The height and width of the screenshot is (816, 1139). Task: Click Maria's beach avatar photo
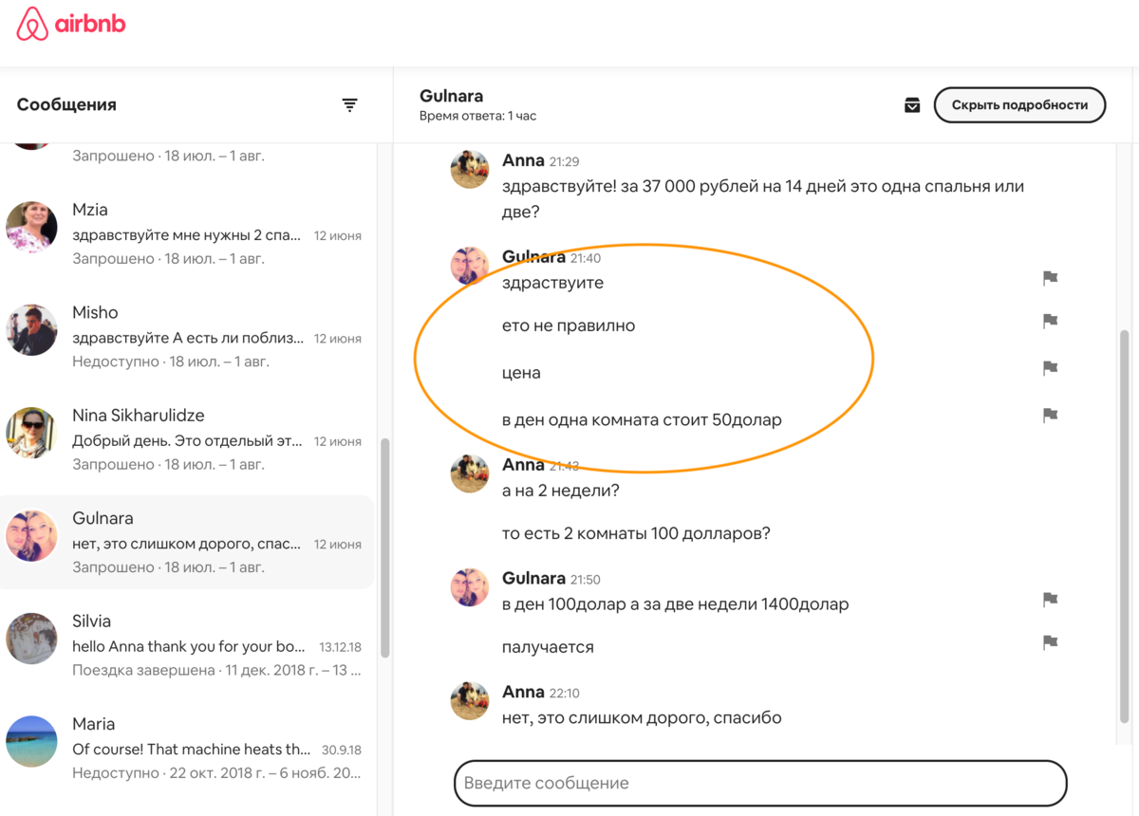pos(31,741)
